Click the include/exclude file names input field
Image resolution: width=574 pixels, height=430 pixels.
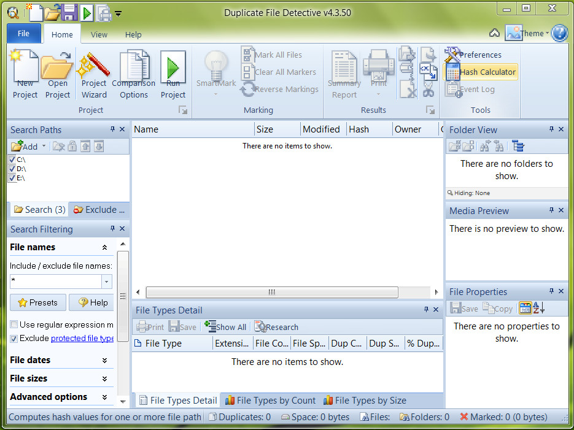[x=56, y=282]
